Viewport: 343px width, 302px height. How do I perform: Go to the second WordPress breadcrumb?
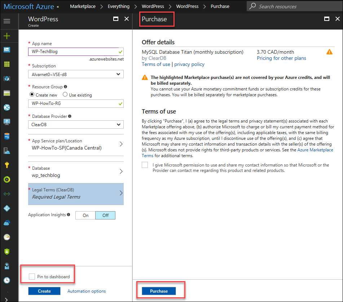pyautogui.click(x=188, y=6)
